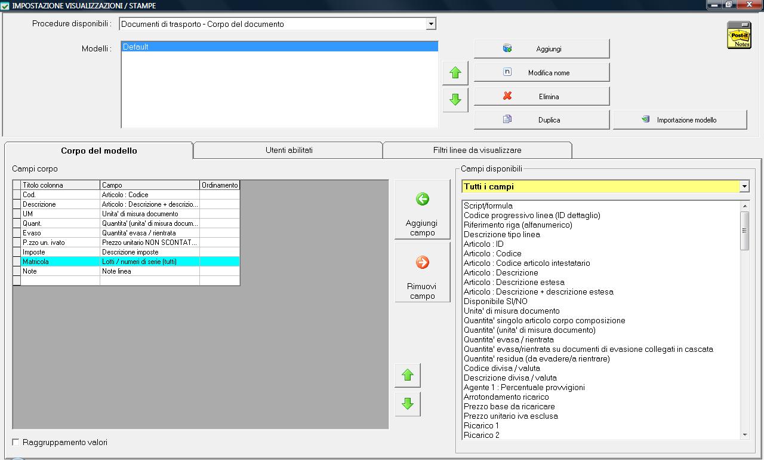Enable the Raggruppamento valori checkbox
Screen dimensions: 764x460
pos(16,442)
